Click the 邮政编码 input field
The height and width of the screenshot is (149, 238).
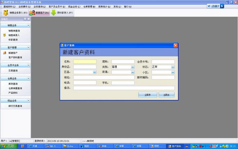(x=163, y=77)
